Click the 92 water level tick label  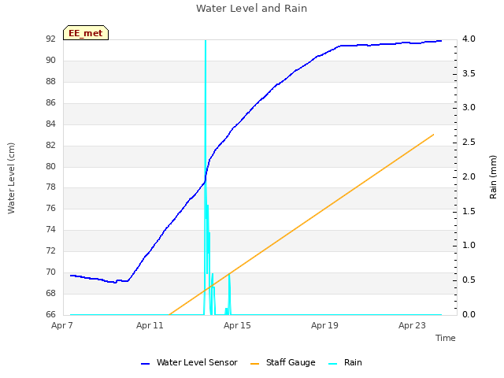(50, 39)
